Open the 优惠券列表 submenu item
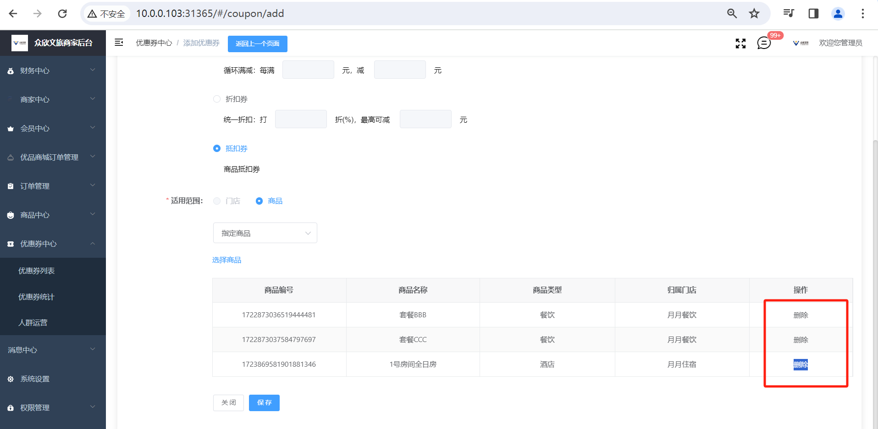This screenshot has height=429, width=878. tap(53, 271)
